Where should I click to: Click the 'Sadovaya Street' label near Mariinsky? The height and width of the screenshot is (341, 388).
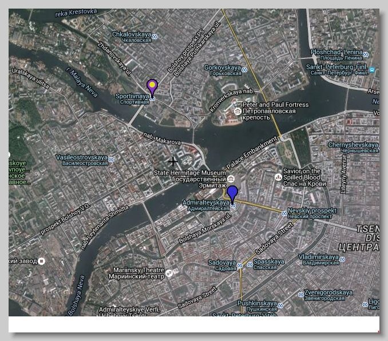[197, 298]
